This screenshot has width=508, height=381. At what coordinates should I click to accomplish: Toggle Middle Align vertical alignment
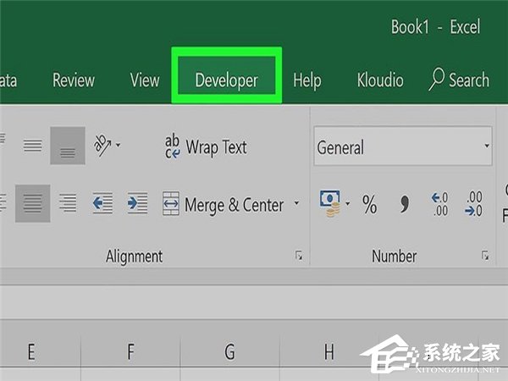pos(32,146)
